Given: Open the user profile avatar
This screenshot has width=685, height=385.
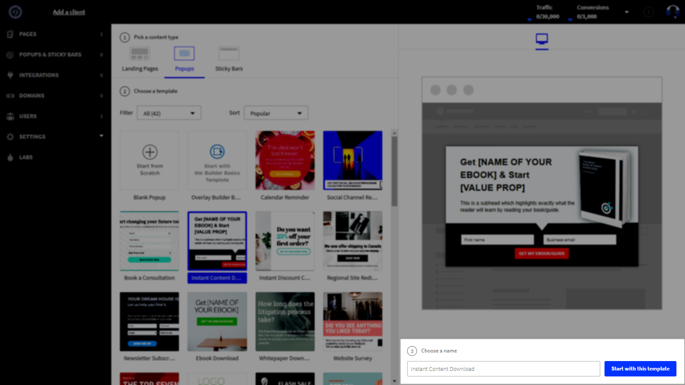Looking at the screenshot, I should tap(673, 12).
